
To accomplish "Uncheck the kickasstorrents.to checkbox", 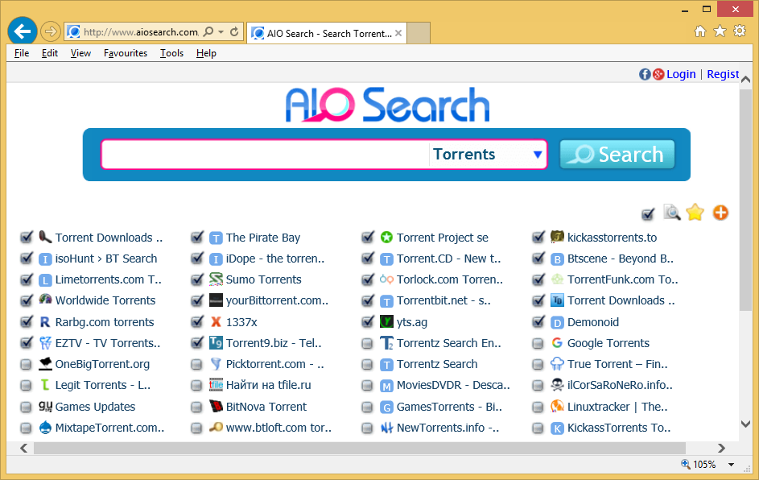I will [538, 238].
